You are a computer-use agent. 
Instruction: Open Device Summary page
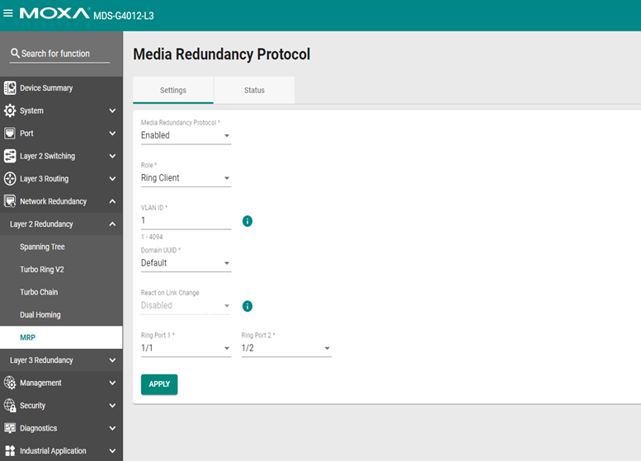coord(61,88)
